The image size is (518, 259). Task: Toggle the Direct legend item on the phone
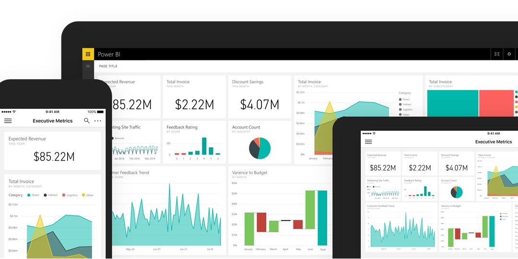pos(33,195)
